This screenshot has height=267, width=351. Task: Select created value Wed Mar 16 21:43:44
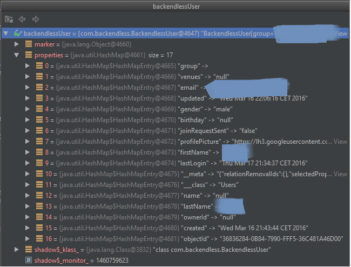[263, 228]
